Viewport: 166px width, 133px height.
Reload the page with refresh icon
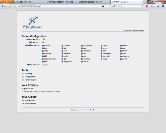[110, 6]
